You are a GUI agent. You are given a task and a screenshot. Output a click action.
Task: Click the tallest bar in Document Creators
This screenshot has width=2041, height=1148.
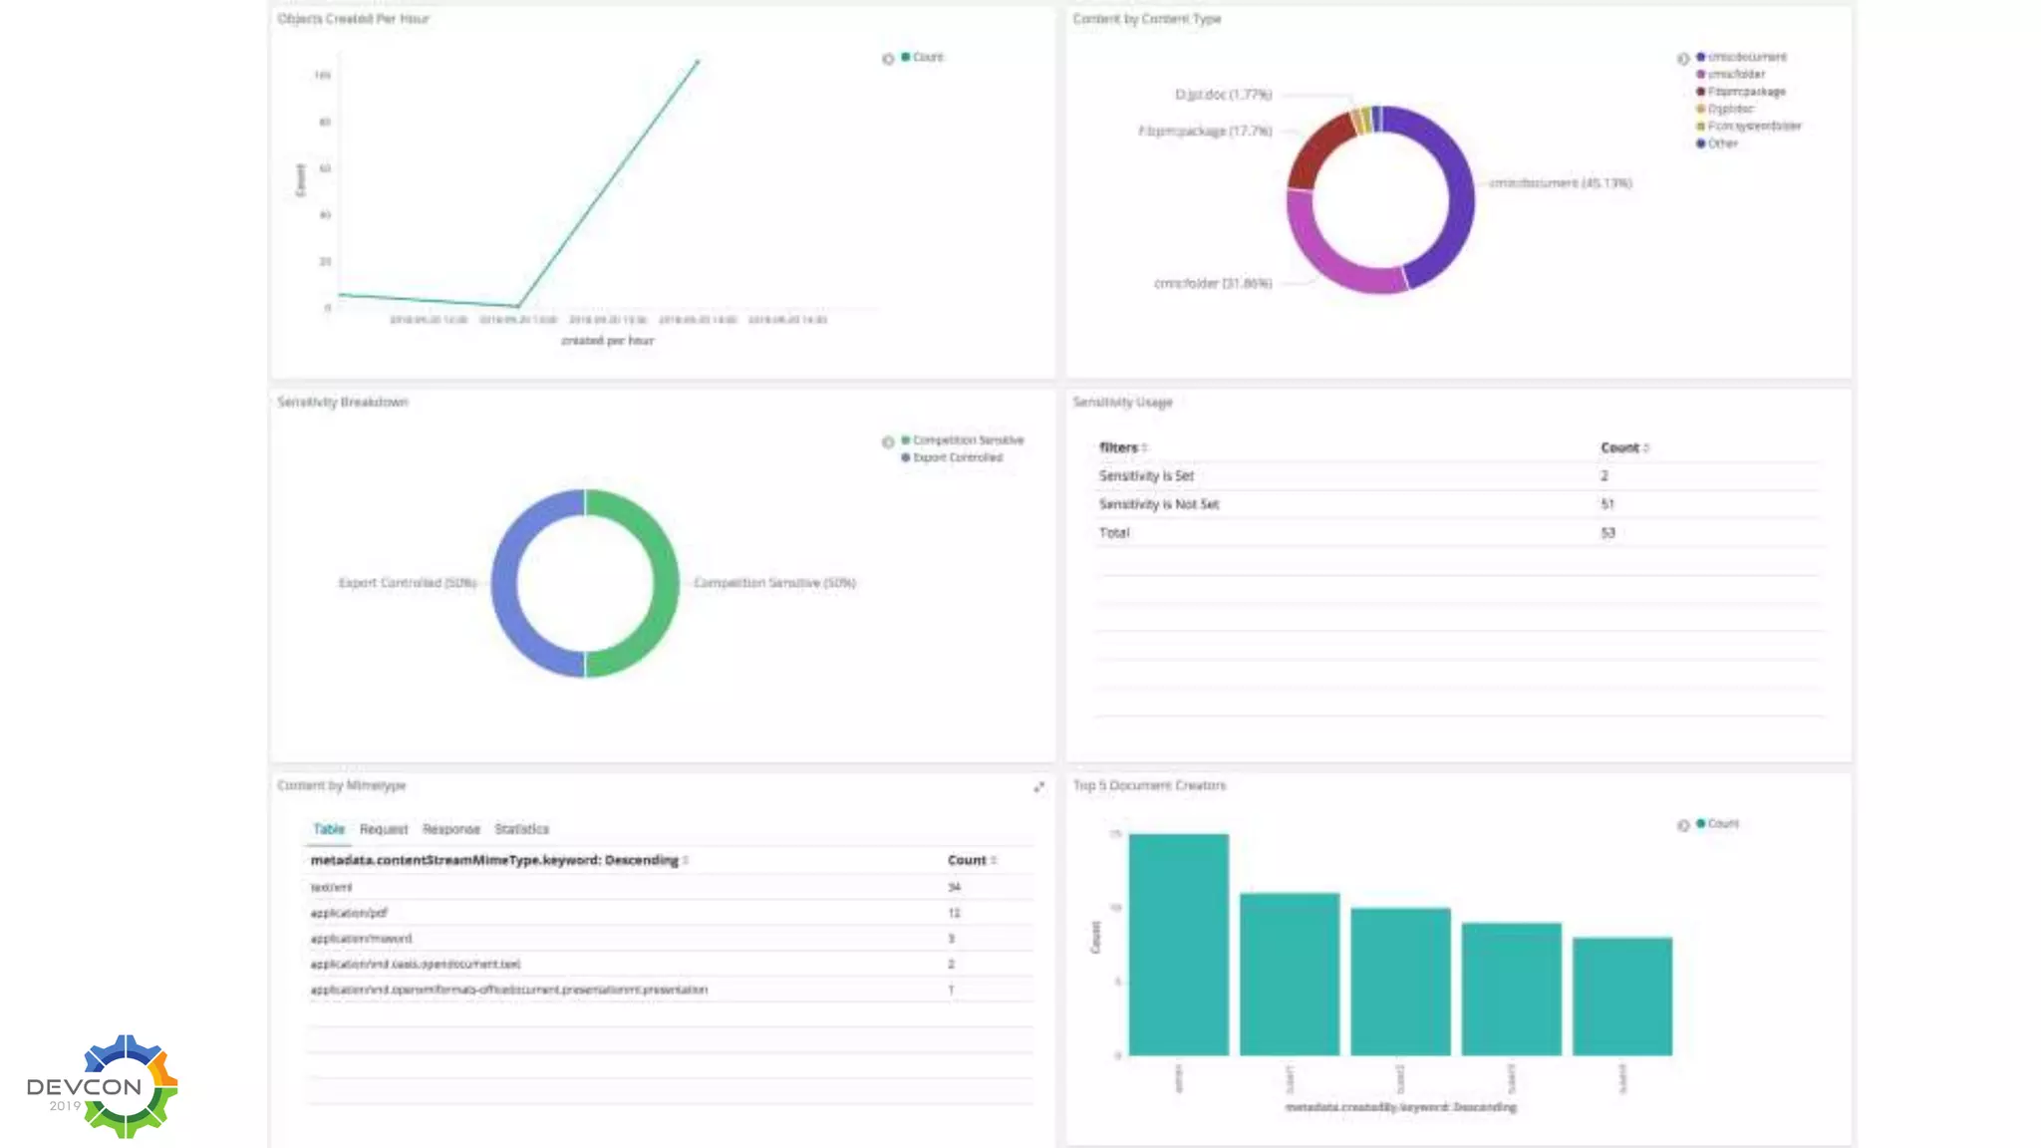coord(1178,944)
